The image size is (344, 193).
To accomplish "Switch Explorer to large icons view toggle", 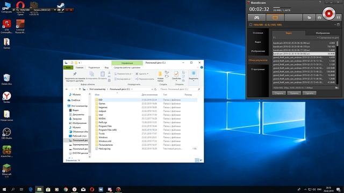I will 200,160.
